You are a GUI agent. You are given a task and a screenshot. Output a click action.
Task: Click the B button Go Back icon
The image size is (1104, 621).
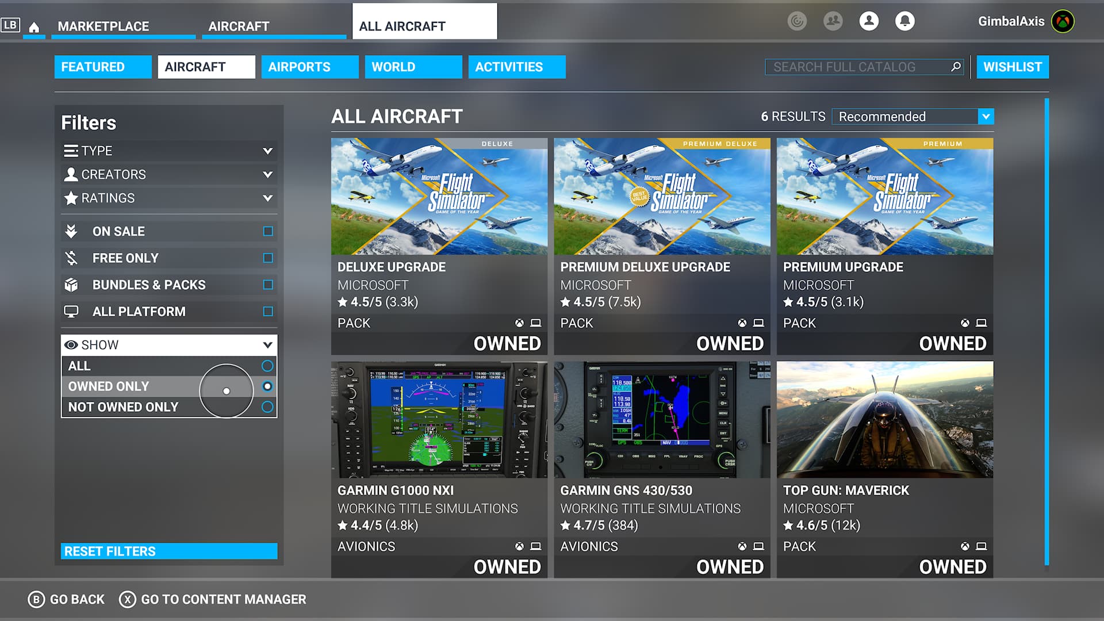tap(36, 600)
